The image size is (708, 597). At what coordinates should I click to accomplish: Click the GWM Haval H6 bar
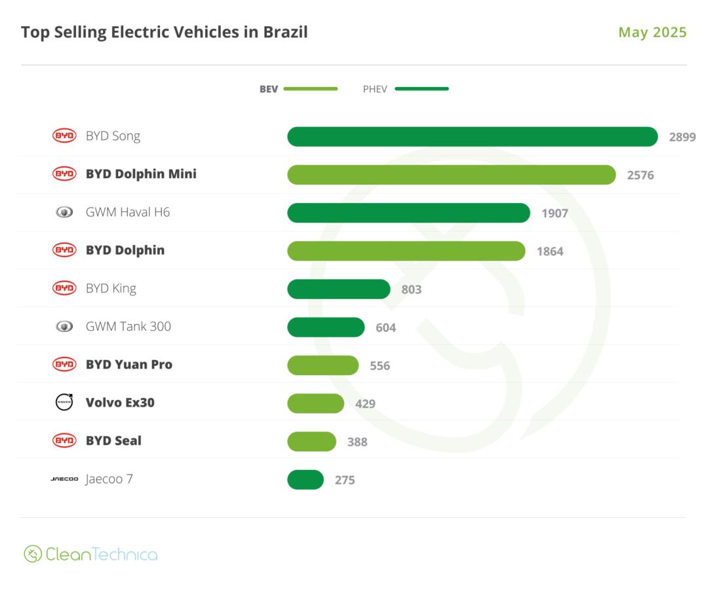pyautogui.click(x=408, y=213)
